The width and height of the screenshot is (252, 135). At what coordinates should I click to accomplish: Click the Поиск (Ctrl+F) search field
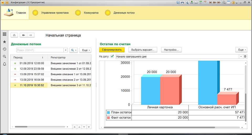tap(40, 50)
